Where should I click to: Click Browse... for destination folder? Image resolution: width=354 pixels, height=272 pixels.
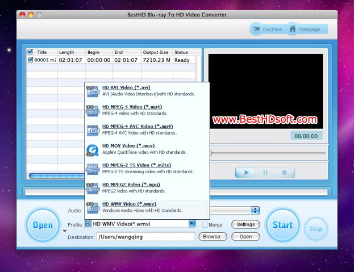click(x=213, y=237)
